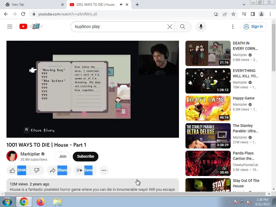The image size is (276, 207).
Task: Bookmark this tab with star icon
Action: [233, 14]
